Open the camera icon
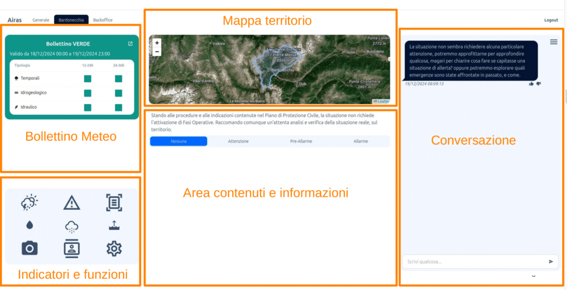 click(x=29, y=248)
